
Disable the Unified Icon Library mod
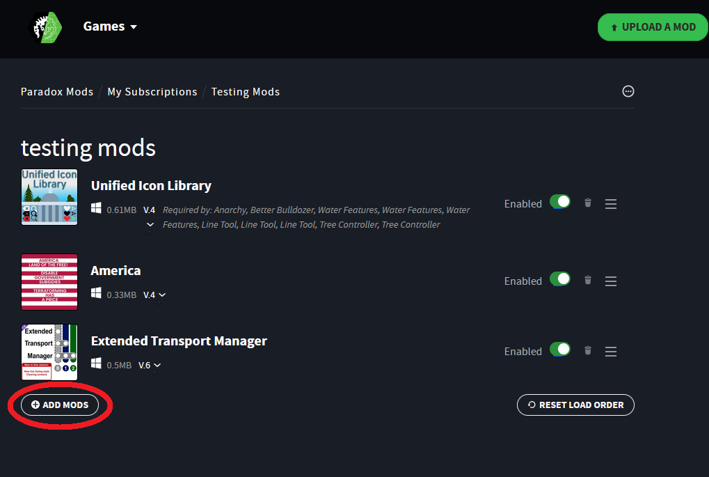[559, 201]
